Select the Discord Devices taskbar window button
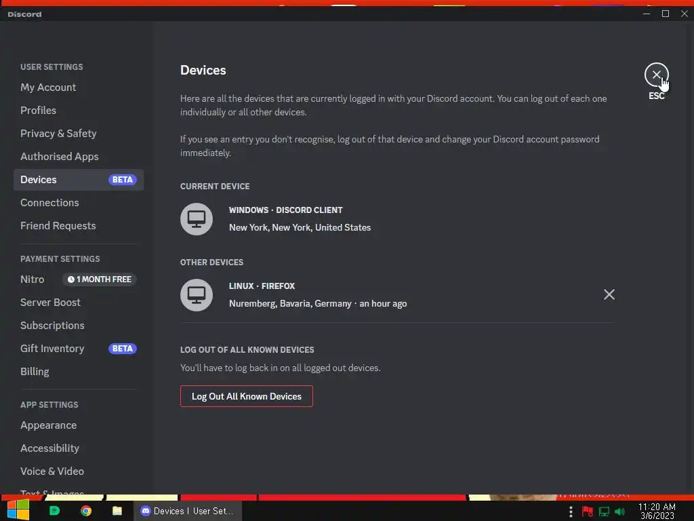This screenshot has width=694, height=521. (188, 511)
